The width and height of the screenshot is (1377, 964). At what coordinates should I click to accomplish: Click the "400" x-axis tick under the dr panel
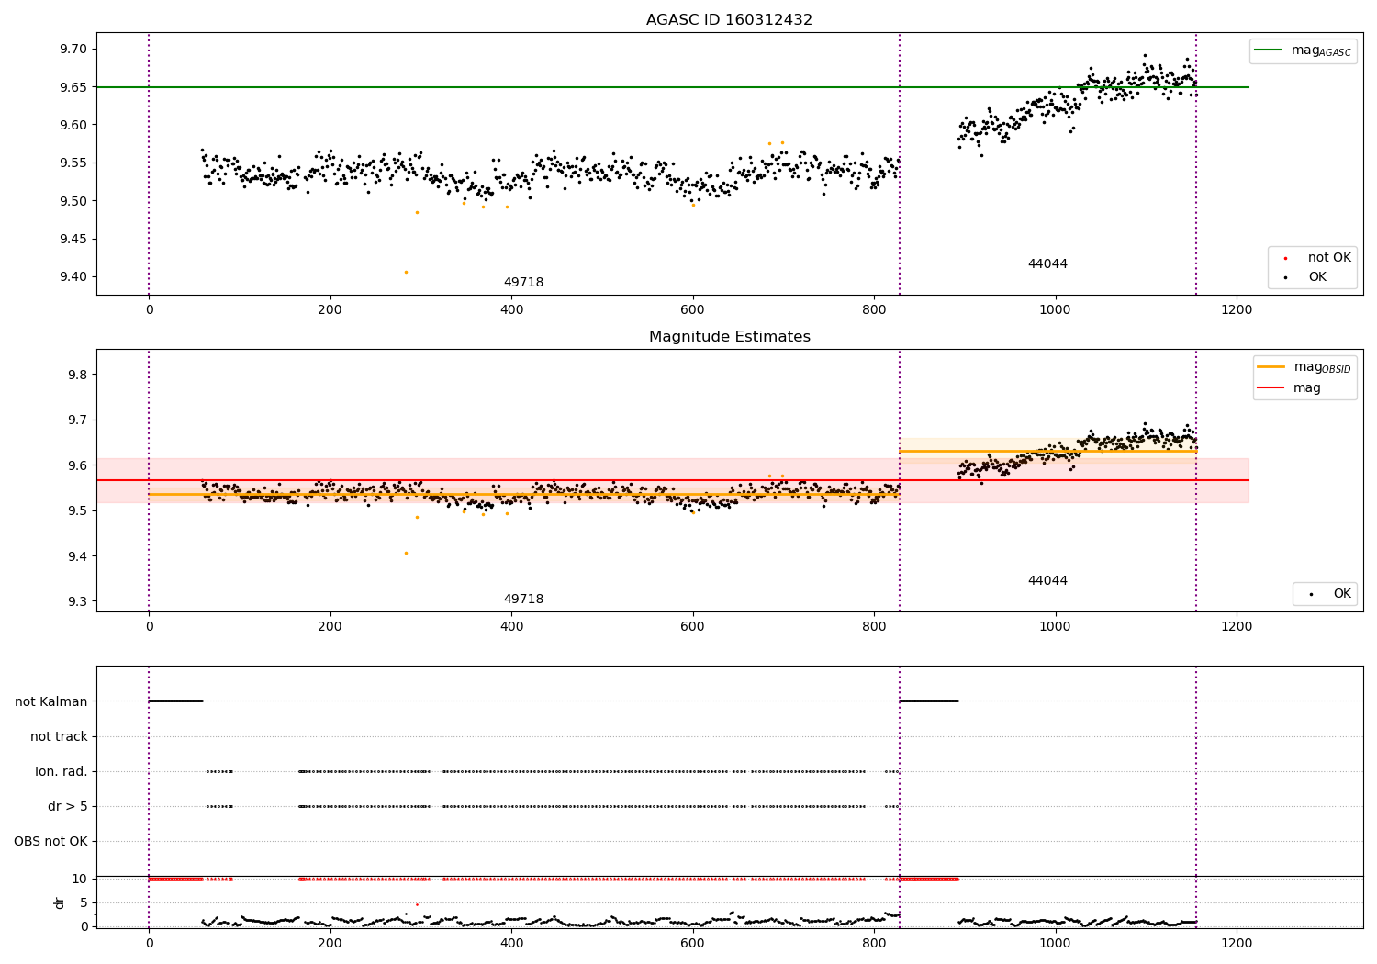[x=511, y=943]
